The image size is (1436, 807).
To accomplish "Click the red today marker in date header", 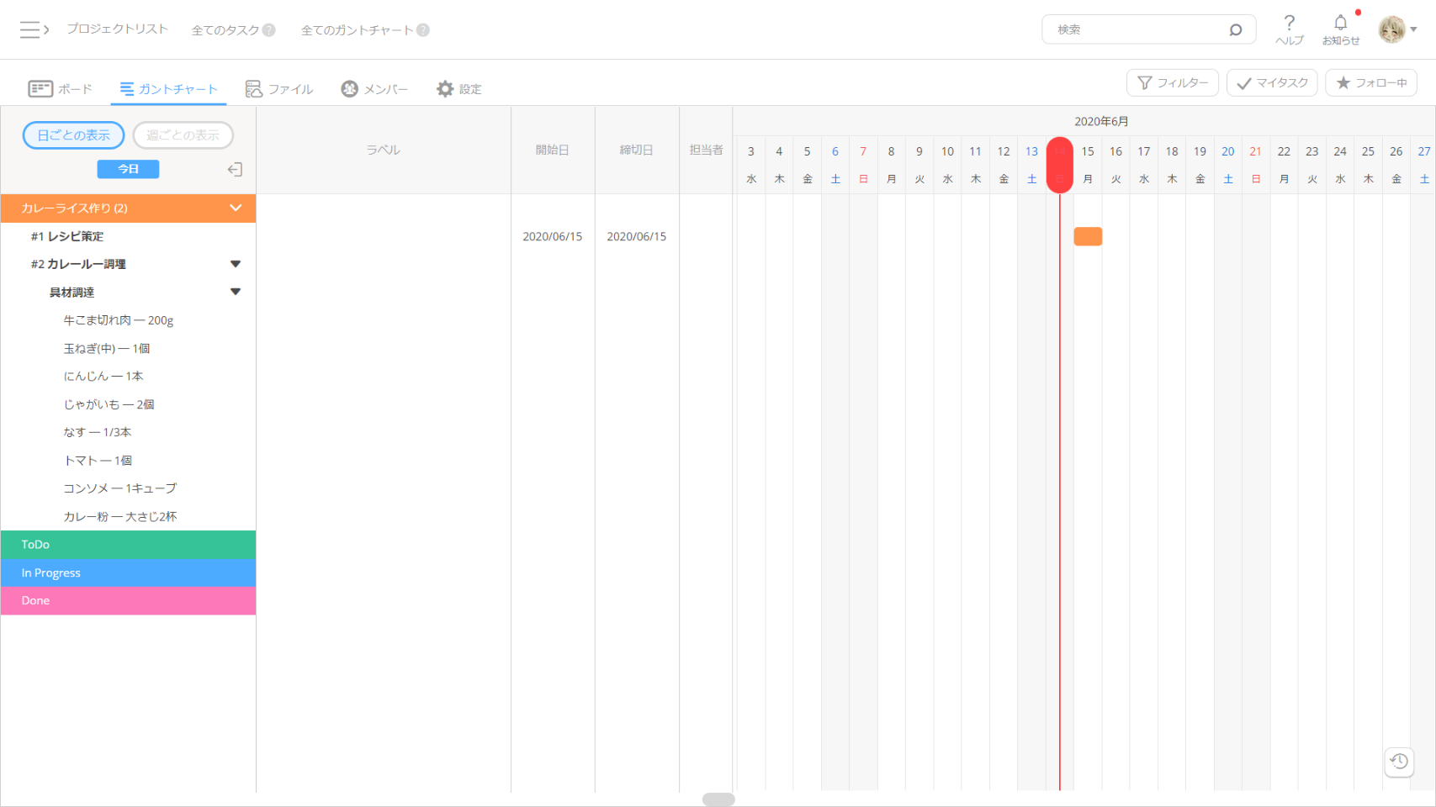I will tap(1060, 165).
